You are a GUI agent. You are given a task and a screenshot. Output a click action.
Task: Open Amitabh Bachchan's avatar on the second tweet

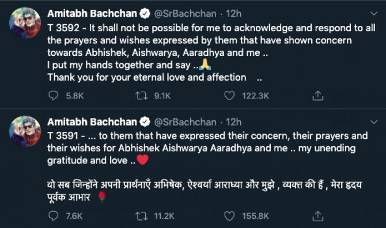pyautogui.click(x=25, y=131)
